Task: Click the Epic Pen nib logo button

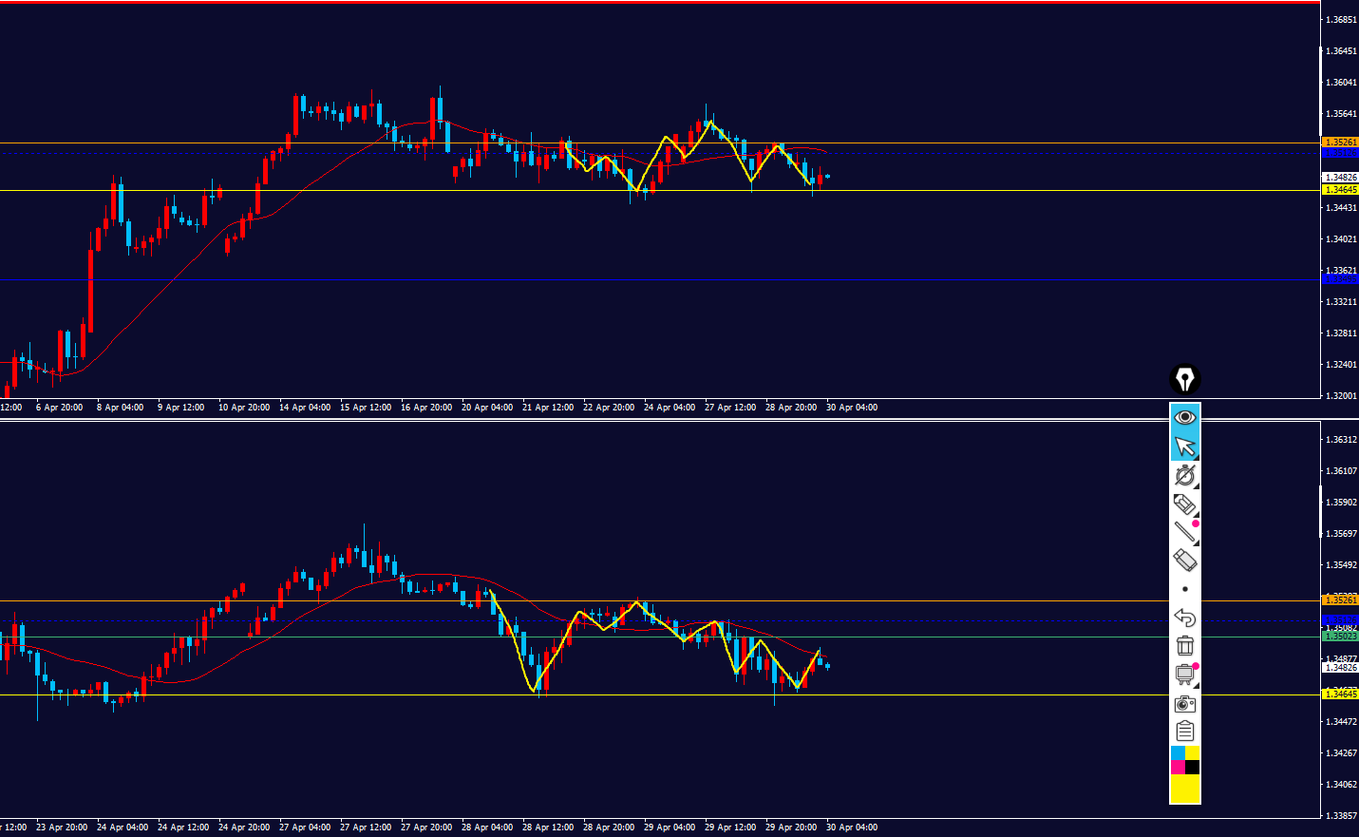Action: tap(1184, 380)
